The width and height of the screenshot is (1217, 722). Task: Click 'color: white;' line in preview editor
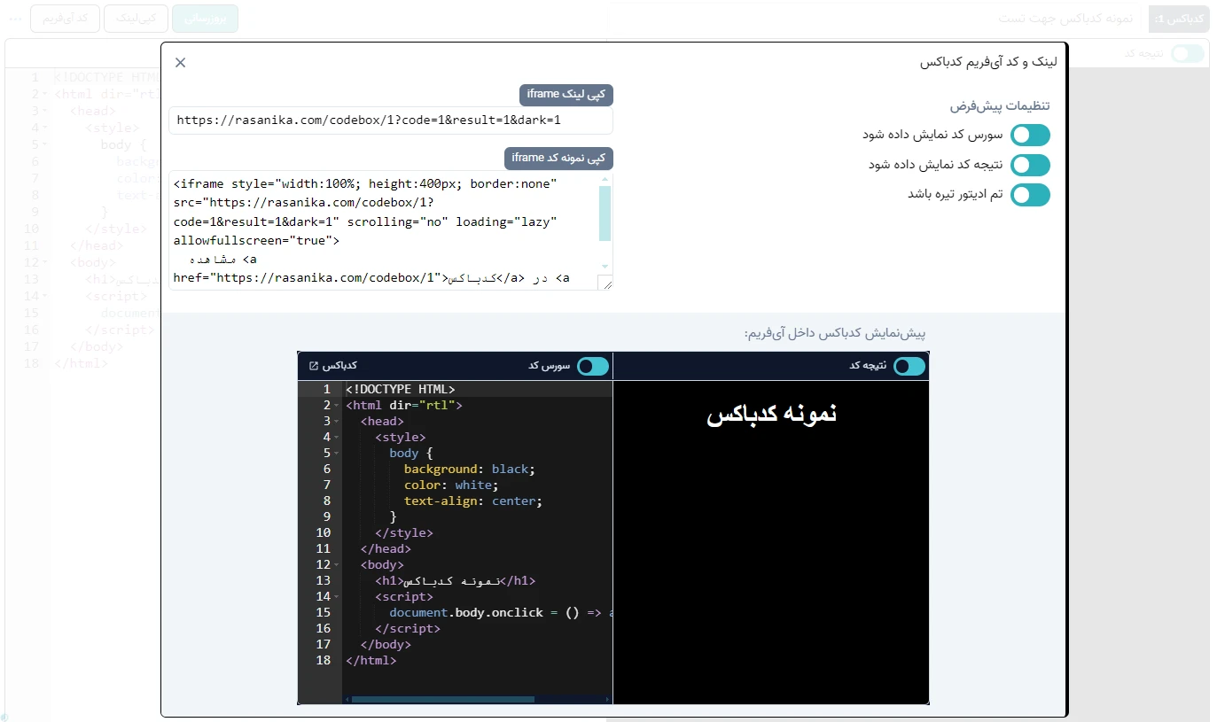click(451, 485)
